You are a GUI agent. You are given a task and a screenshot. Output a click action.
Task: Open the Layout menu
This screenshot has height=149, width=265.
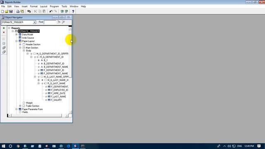pyautogui.click(x=43, y=7)
